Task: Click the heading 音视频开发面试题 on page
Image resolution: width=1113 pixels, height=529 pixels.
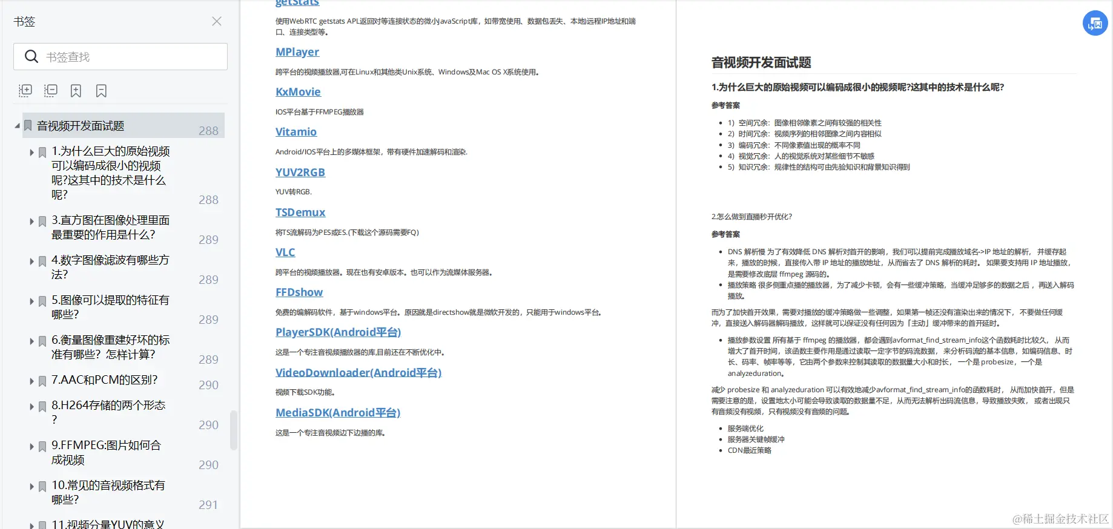Action: click(x=761, y=62)
